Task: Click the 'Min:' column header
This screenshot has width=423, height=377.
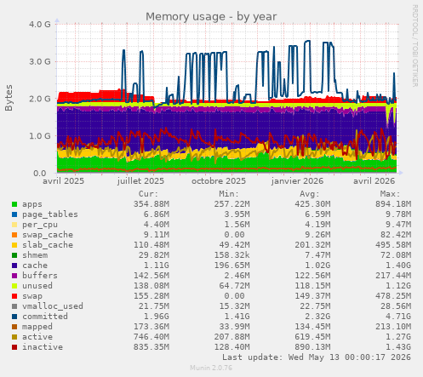Action: [x=229, y=194]
